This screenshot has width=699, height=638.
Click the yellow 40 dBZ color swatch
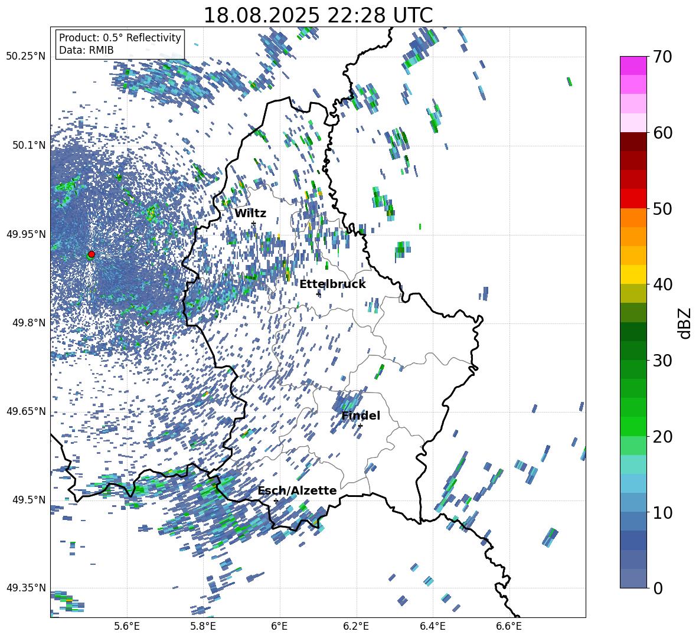coord(633,274)
